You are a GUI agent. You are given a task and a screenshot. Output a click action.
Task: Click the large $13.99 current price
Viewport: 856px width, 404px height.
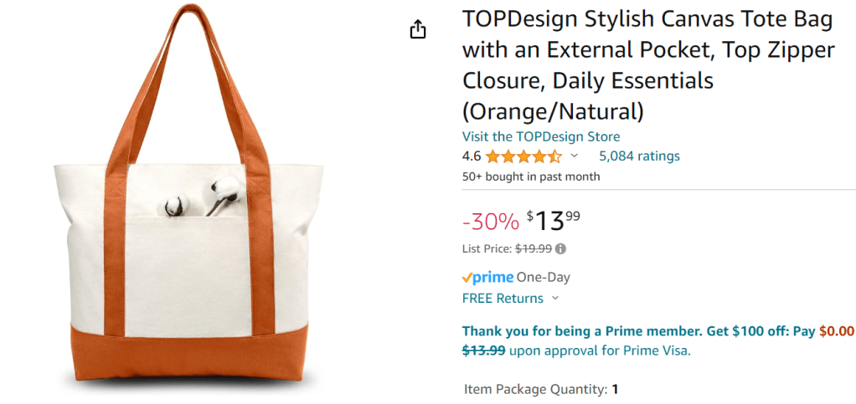click(554, 220)
